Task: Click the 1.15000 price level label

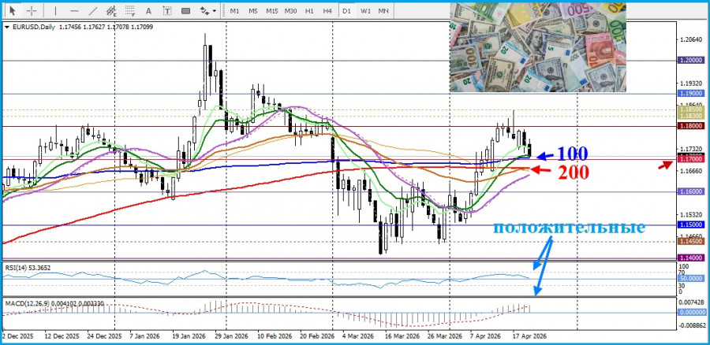Action: tap(690, 224)
